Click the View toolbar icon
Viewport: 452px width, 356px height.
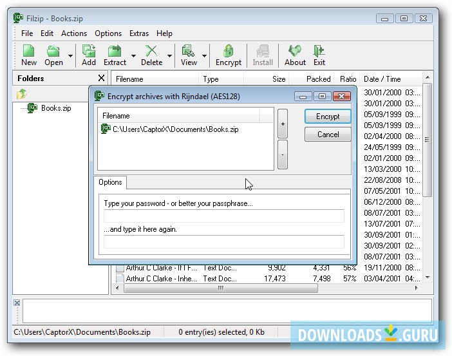pos(189,55)
